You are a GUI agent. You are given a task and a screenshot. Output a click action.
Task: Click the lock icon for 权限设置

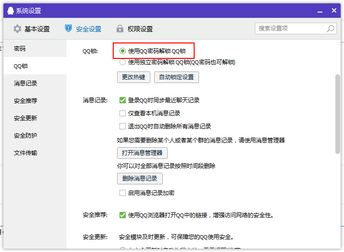pos(120,28)
